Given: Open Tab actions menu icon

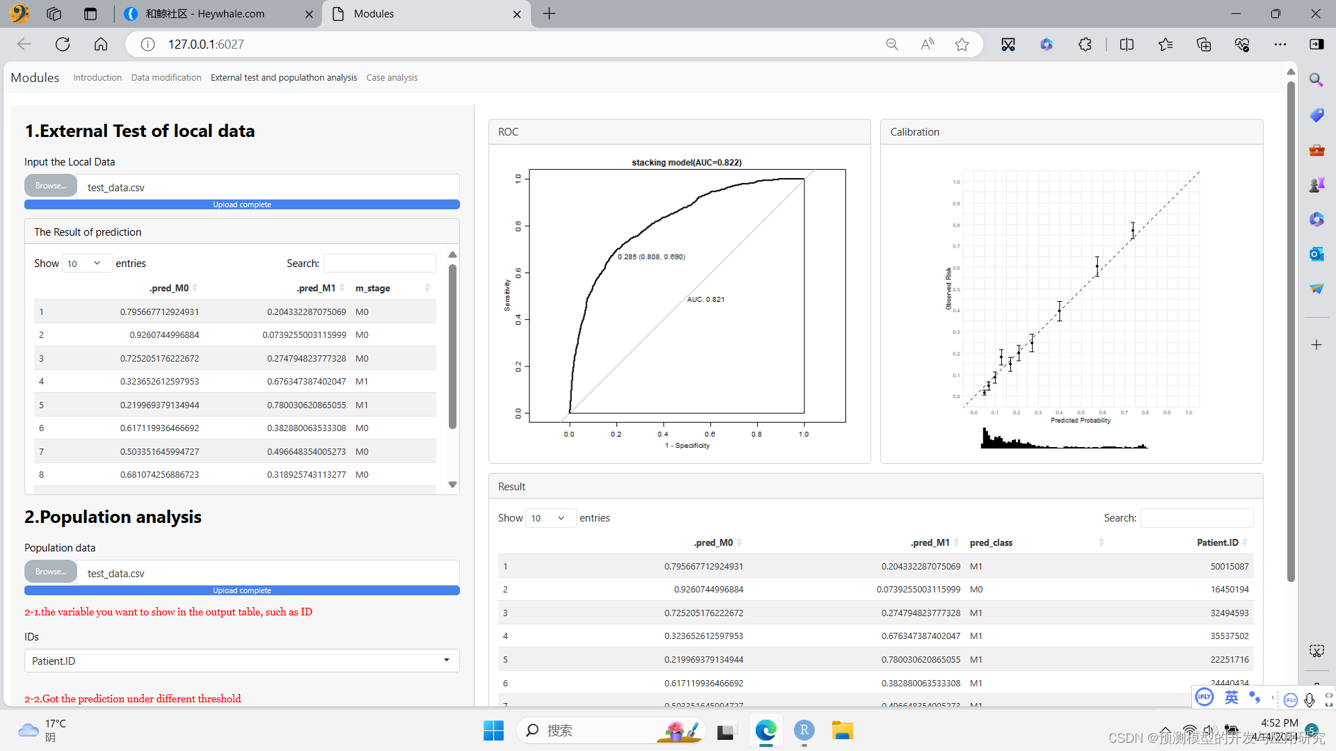Looking at the screenshot, I should click(90, 14).
